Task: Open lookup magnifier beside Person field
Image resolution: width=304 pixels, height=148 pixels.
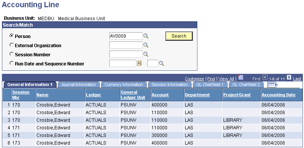Action: pyautogui.click(x=146, y=36)
